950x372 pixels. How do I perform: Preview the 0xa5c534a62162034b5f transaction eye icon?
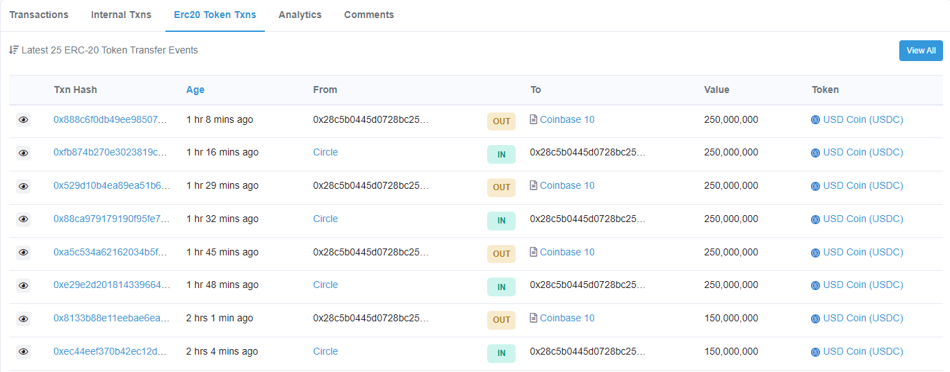[x=24, y=253]
